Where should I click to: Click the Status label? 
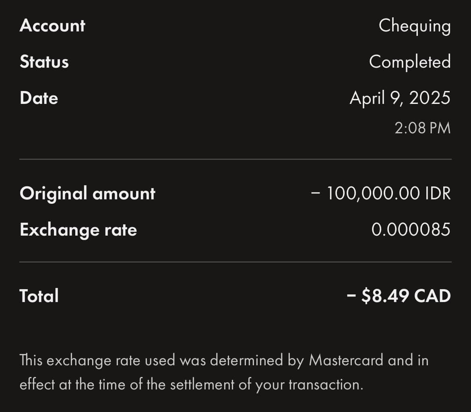(44, 62)
